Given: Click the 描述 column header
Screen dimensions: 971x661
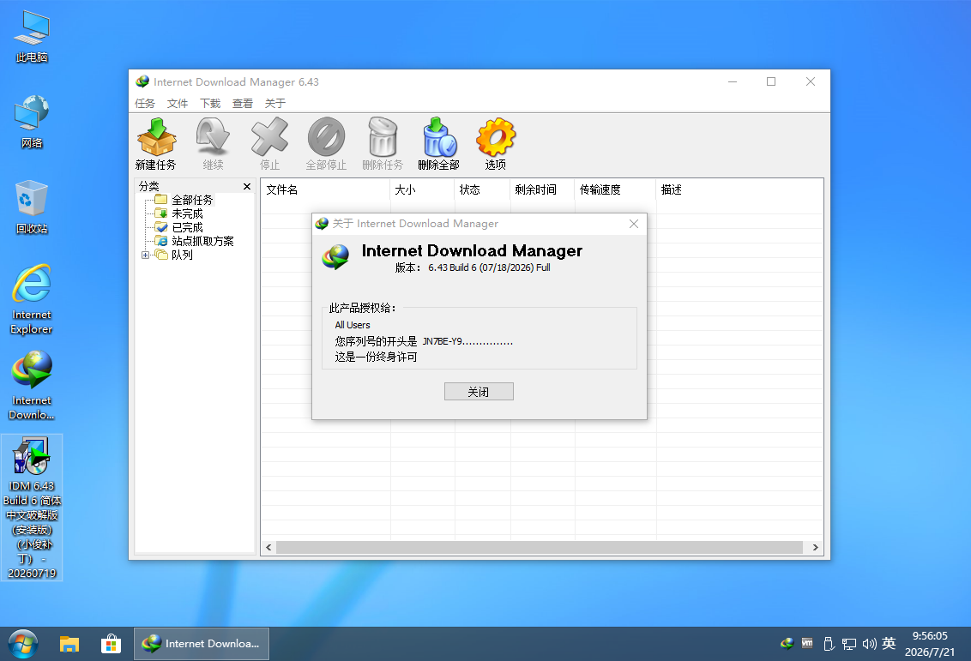Looking at the screenshot, I should (739, 189).
